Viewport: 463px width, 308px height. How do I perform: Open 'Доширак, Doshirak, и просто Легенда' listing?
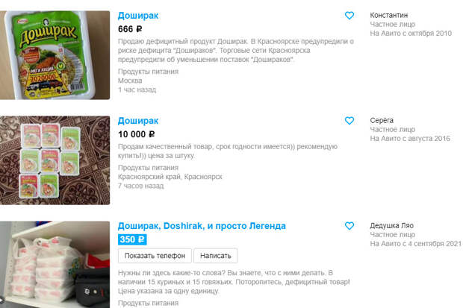click(202, 226)
